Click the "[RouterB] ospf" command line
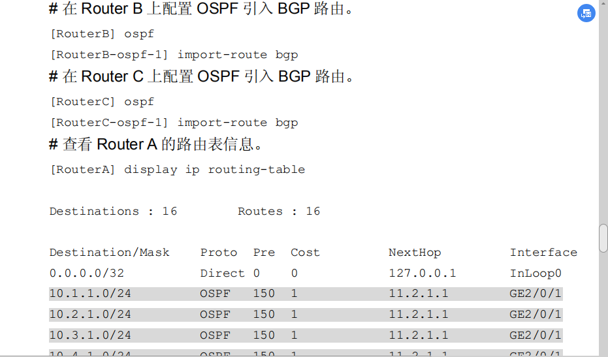This screenshot has height=357, width=608. [x=102, y=34]
